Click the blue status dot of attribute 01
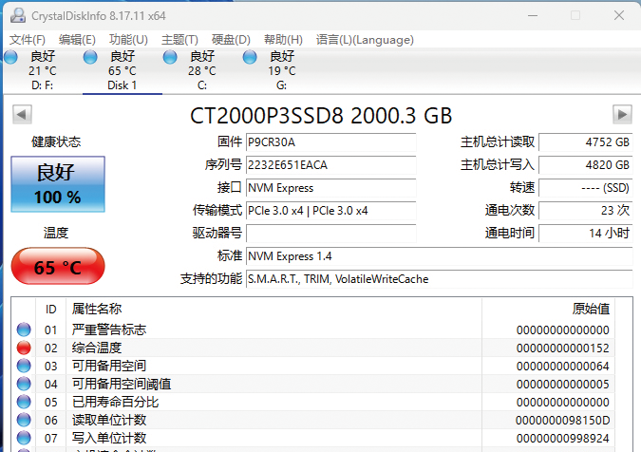This screenshot has width=641, height=452. coord(24,330)
